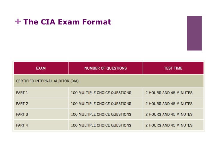Image resolution: width=218 pixels, height=168 pixels.
Task: Select the TEST TIME column header
Action: [173, 68]
